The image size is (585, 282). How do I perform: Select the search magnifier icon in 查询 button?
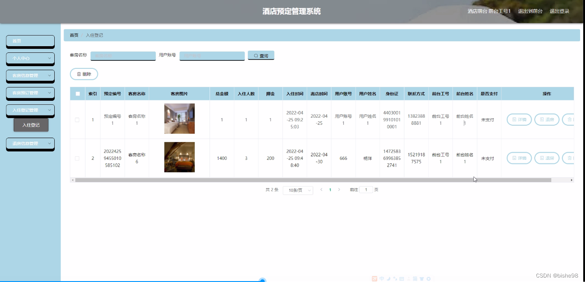pos(255,55)
